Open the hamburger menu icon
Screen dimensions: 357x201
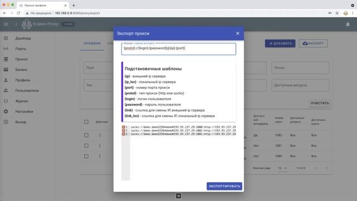[x=6, y=24]
